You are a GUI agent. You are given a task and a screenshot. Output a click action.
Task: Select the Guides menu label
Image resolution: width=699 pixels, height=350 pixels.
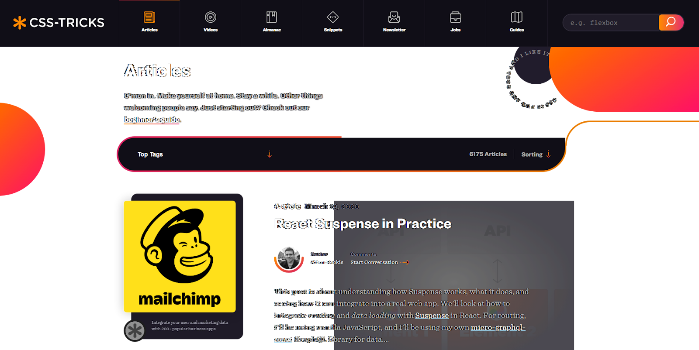click(x=516, y=30)
